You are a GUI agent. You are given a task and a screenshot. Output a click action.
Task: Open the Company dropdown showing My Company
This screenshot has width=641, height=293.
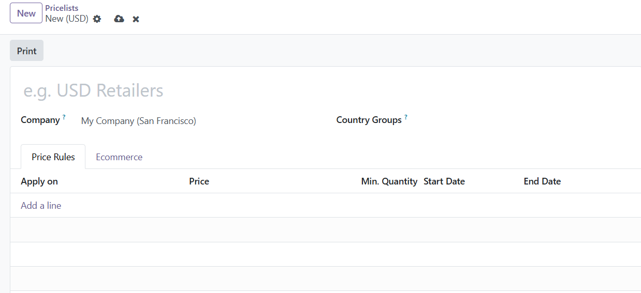[197, 121]
